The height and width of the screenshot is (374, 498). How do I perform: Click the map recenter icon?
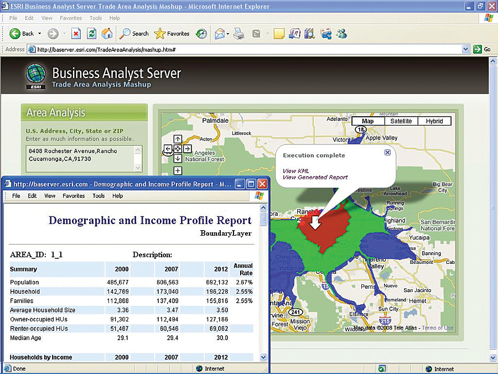(x=178, y=149)
